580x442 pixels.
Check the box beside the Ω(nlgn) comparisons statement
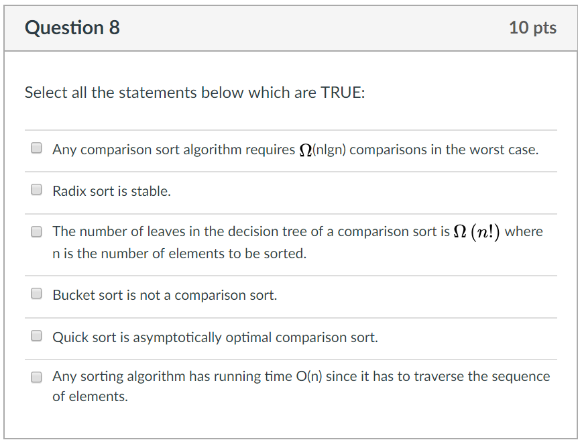(38, 149)
